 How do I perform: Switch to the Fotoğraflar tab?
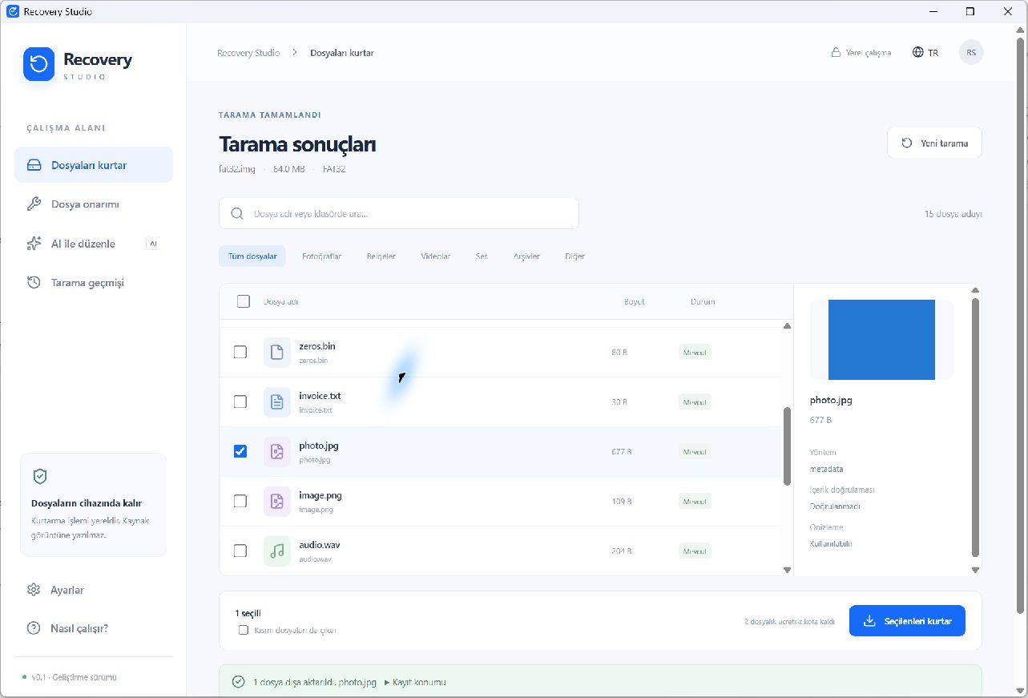(321, 256)
